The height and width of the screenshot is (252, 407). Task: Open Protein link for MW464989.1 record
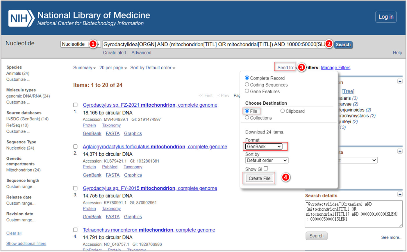click(x=89, y=125)
